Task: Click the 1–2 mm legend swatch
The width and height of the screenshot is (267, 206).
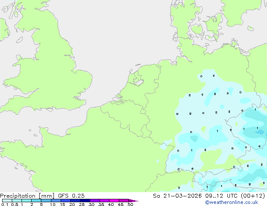Action: coord(27,201)
